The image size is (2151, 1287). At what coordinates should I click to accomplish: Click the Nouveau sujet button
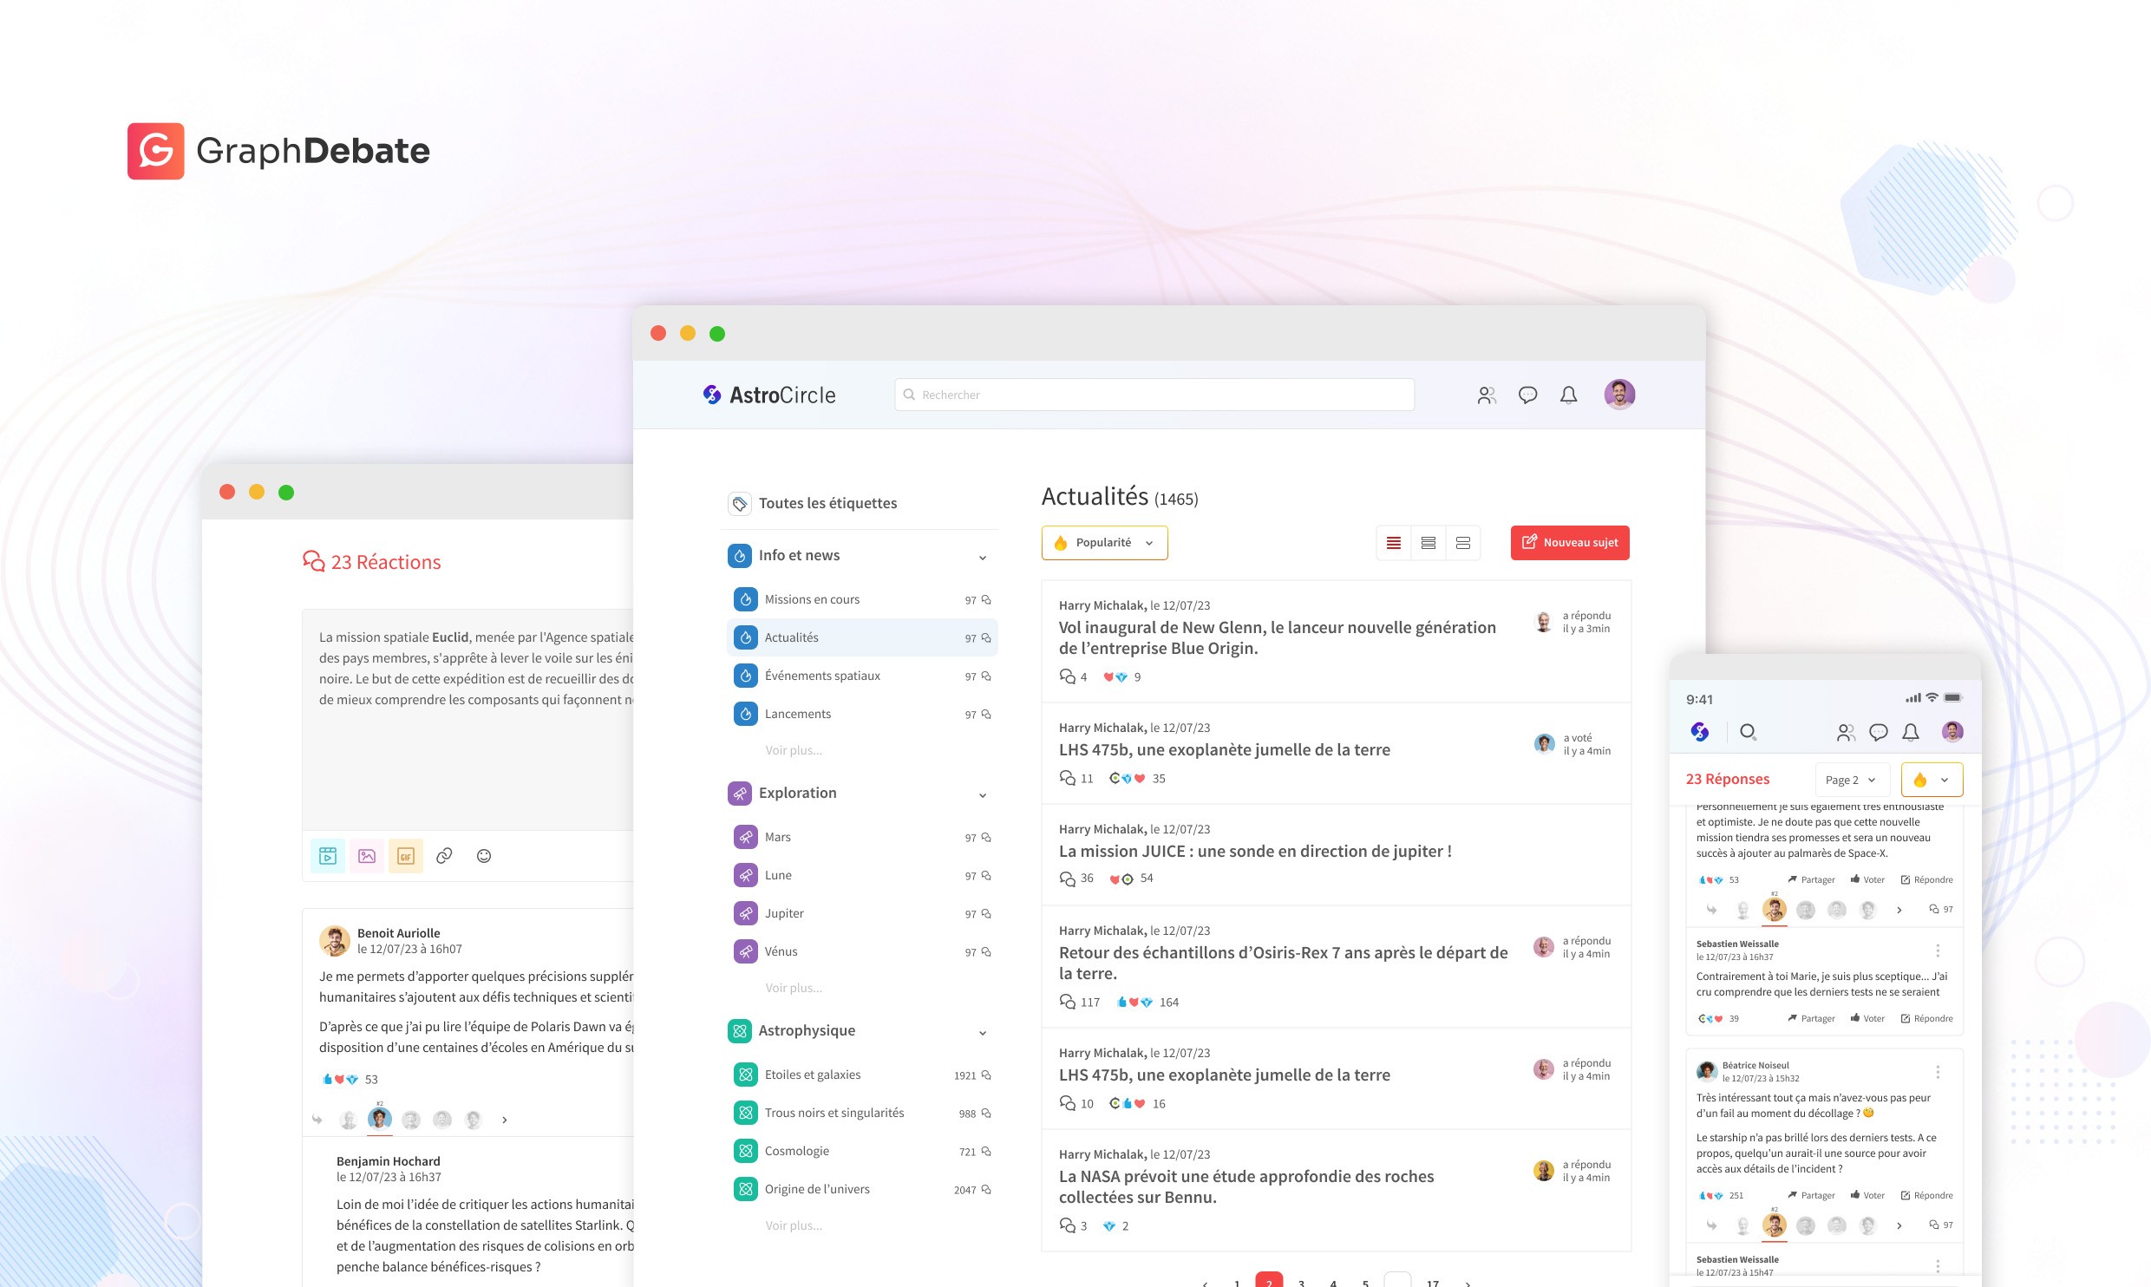tap(1570, 543)
